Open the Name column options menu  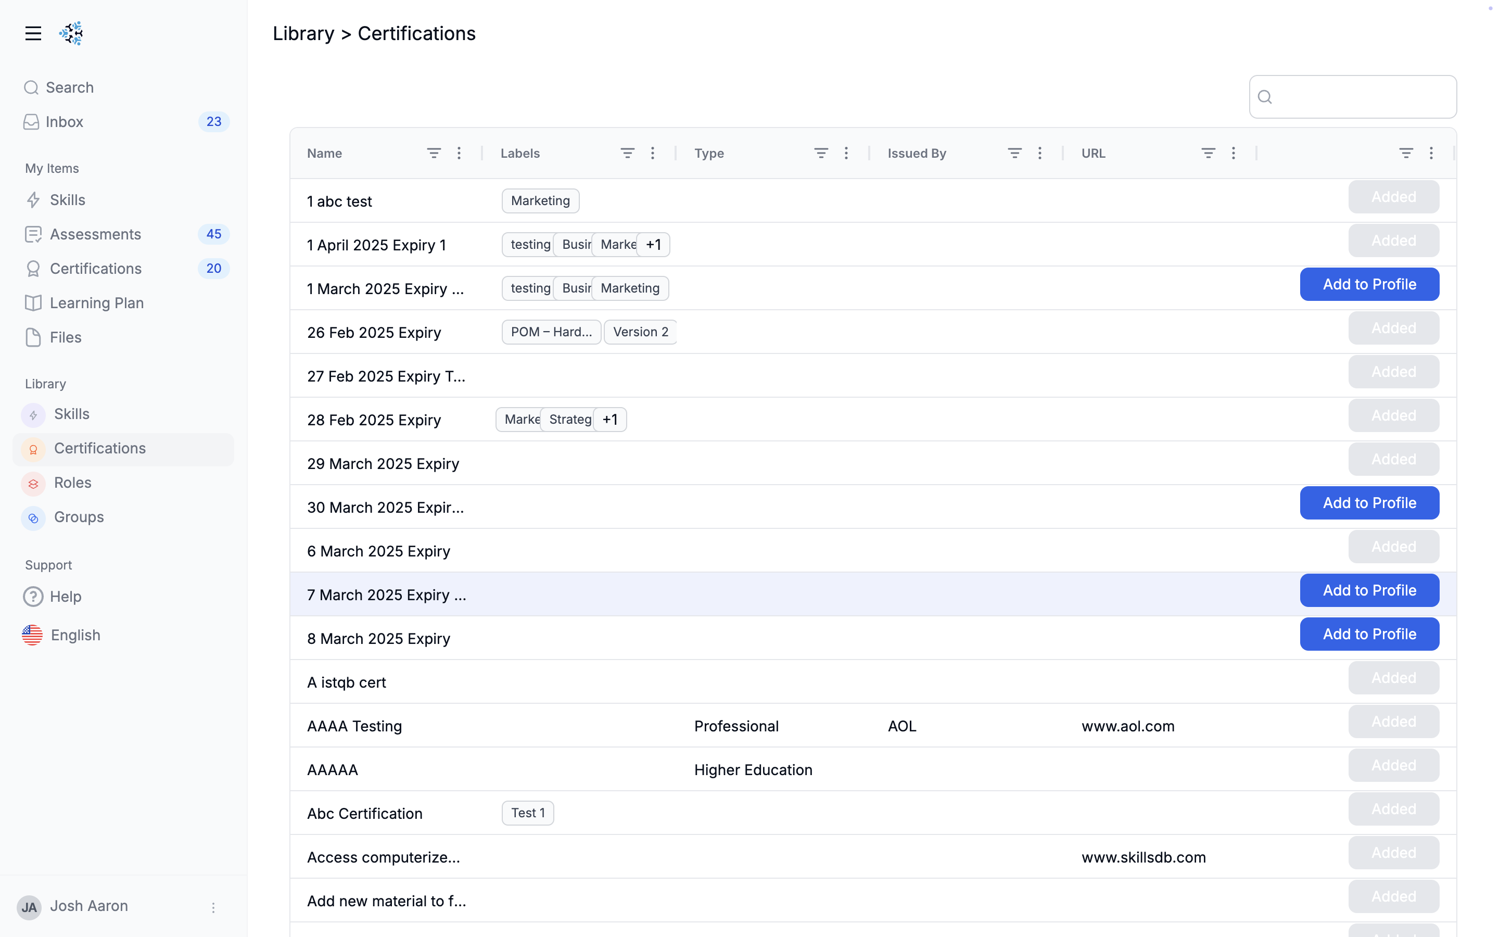(x=459, y=153)
